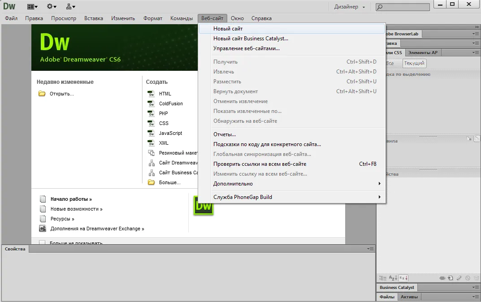This screenshot has width=481, height=302.
Task: Click the PHP document icon
Action: (151, 113)
